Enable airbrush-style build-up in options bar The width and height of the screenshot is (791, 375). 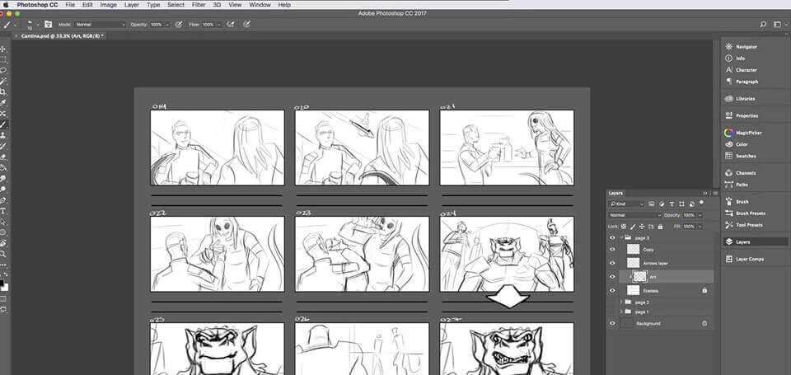point(232,24)
